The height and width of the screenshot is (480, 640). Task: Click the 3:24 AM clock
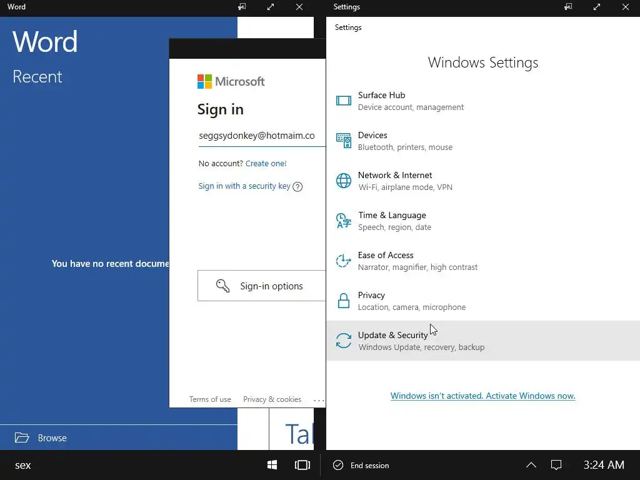click(x=604, y=465)
